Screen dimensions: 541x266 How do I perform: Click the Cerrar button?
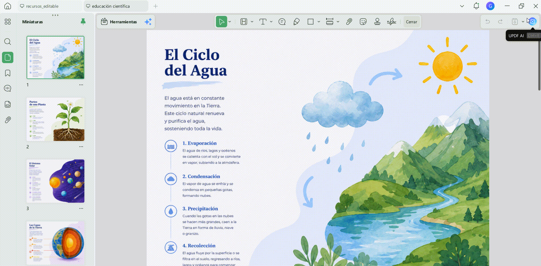[411, 22]
